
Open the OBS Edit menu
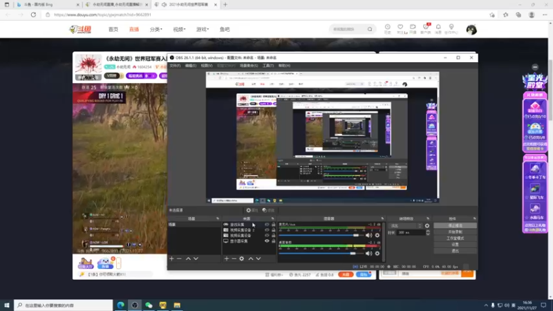191,66
